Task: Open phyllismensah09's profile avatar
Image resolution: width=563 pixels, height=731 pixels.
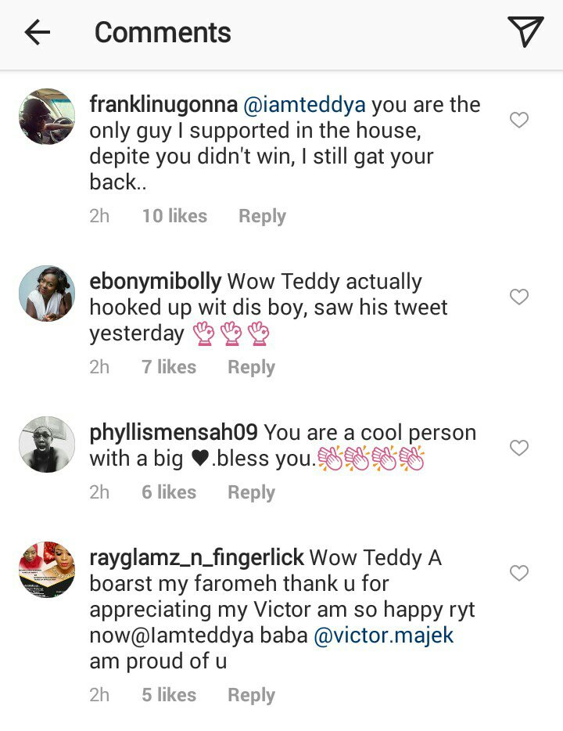Action: (47, 445)
